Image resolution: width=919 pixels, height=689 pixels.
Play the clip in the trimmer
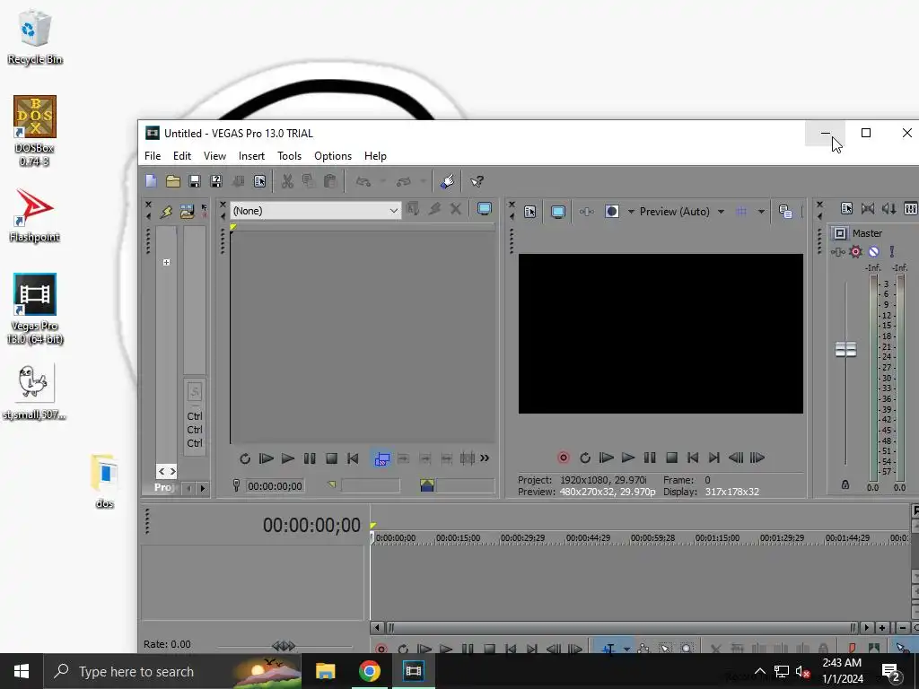[288, 458]
